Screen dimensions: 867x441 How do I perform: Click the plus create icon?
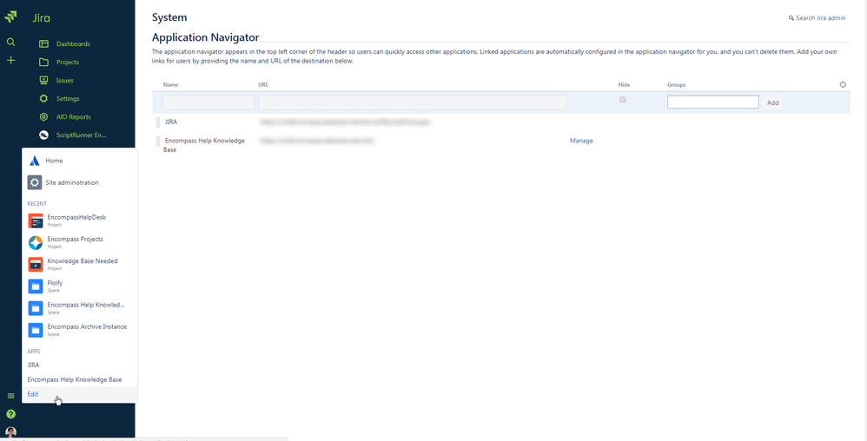10,60
